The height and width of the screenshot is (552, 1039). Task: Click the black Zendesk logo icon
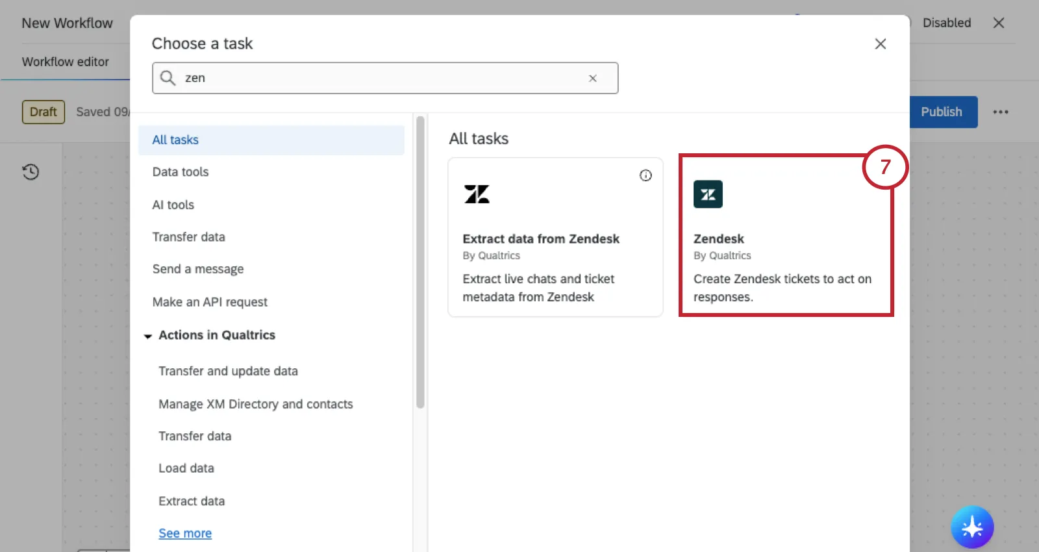click(x=477, y=194)
